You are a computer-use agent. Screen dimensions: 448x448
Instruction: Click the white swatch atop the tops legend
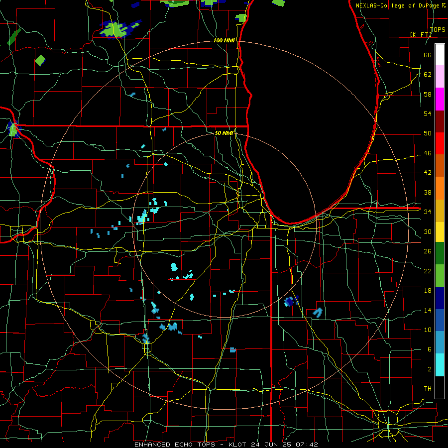click(440, 55)
